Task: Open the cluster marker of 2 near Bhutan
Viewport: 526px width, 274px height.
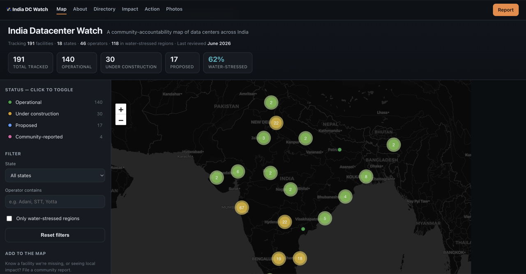Action: pyautogui.click(x=394, y=144)
